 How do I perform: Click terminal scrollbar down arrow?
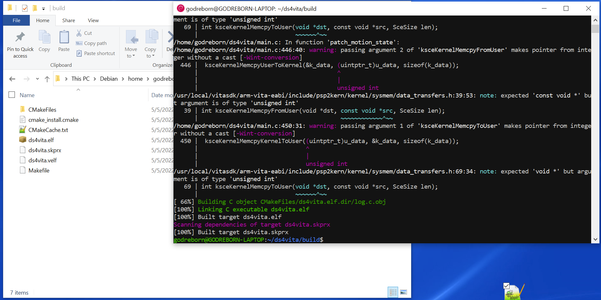pyautogui.click(x=595, y=239)
